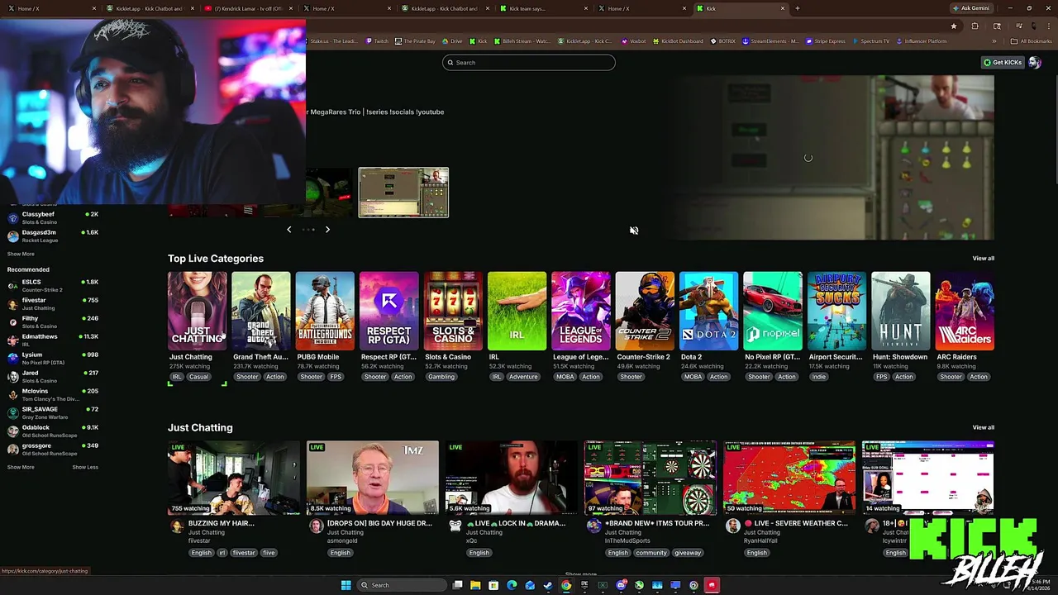
Task: Click the Windows Start button
Action: [346, 585]
